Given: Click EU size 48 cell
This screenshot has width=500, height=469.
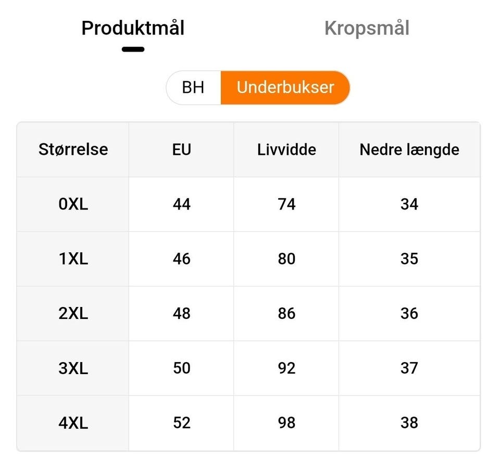Looking at the screenshot, I should pos(182,314).
